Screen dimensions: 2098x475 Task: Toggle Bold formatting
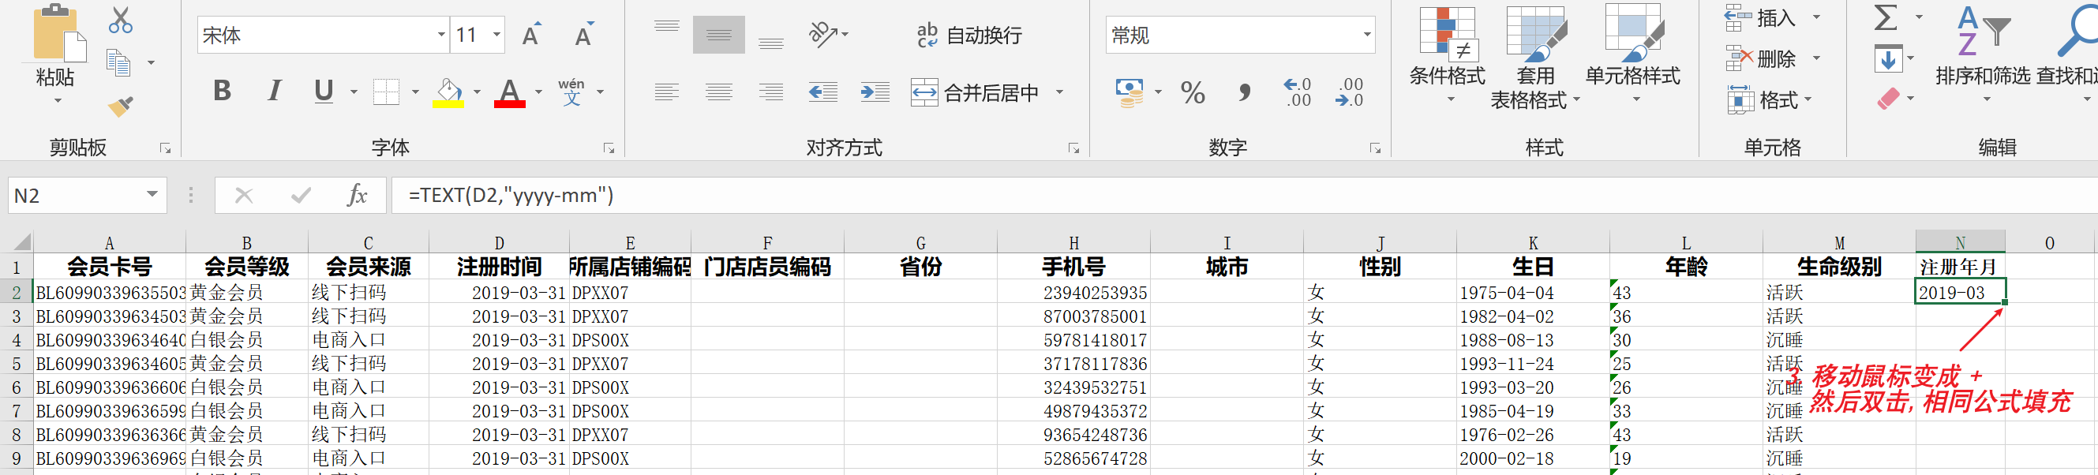[222, 91]
